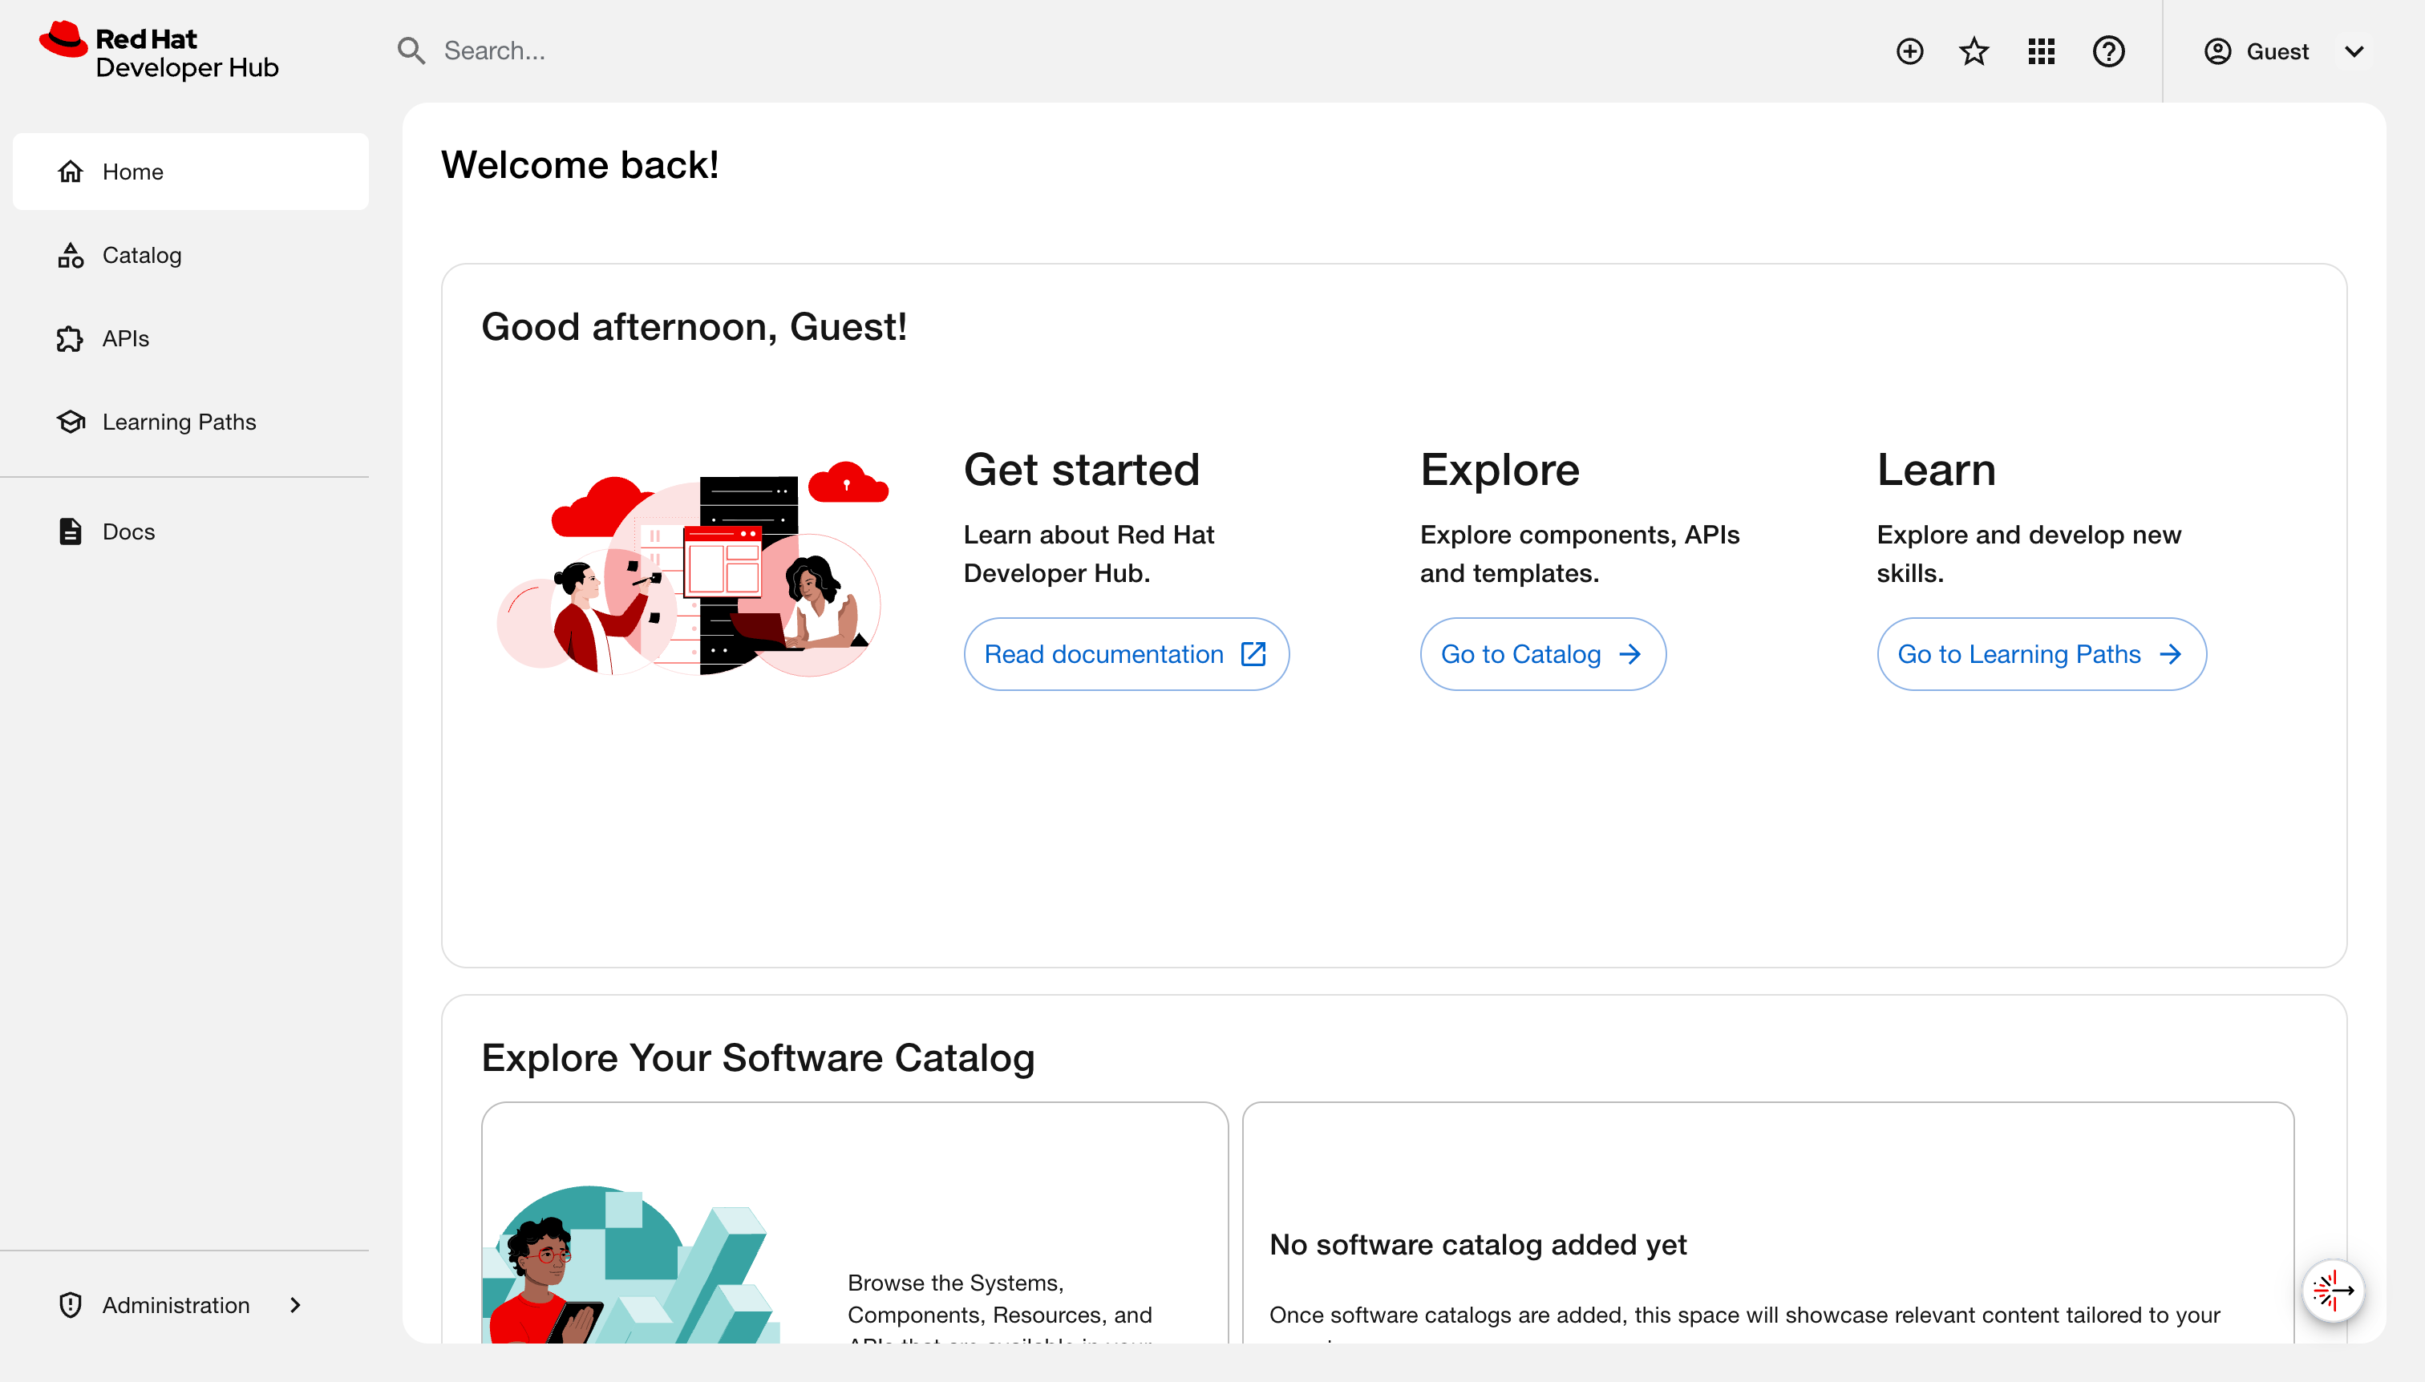Navigate to Docs in sidebar
The image size is (2425, 1382).
128,531
